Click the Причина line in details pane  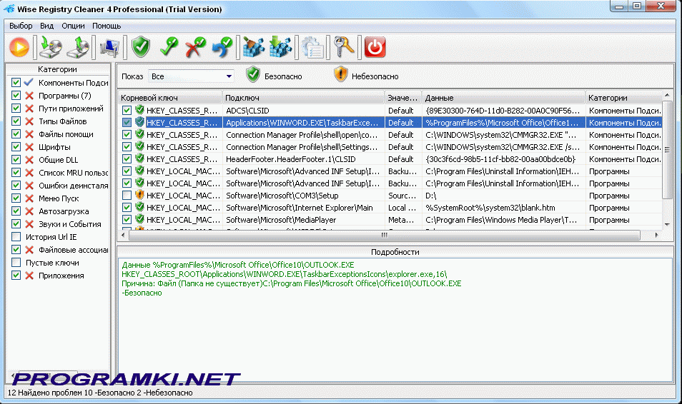[292, 283]
